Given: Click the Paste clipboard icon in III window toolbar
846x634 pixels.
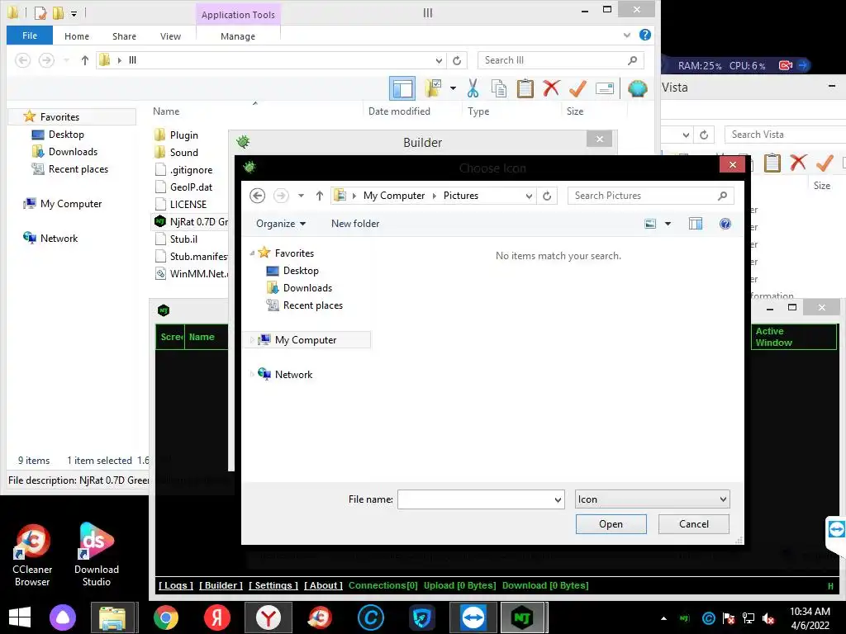Looking at the screenshot, I should coord(525,88).
